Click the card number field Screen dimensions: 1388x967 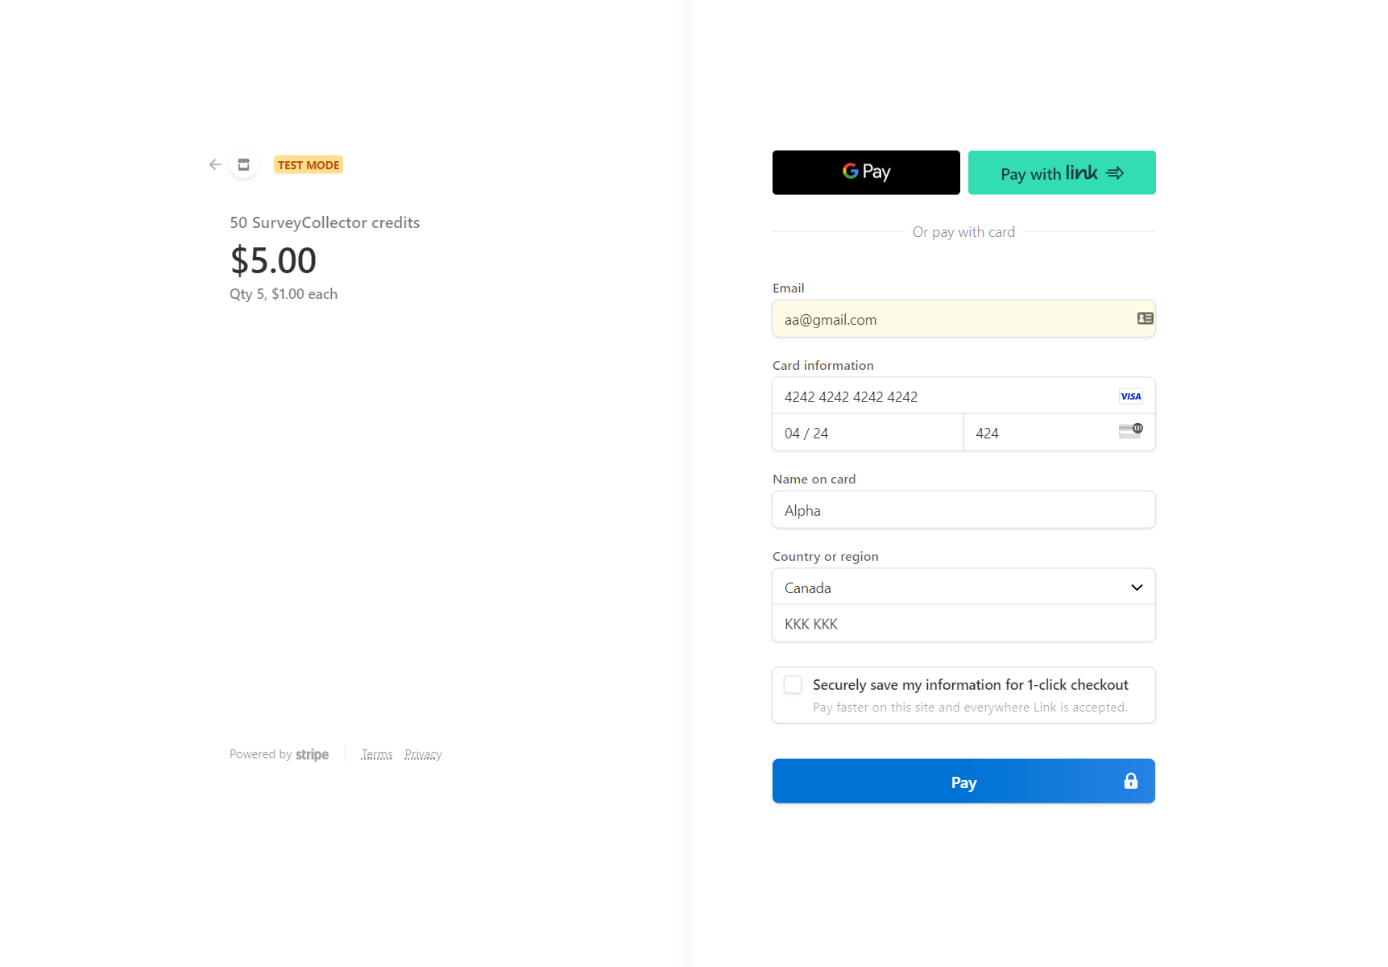click(943, 396)
